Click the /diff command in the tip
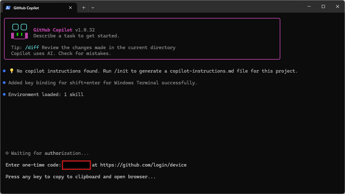Viewport: 345px width, 194px height. (32, 48)
